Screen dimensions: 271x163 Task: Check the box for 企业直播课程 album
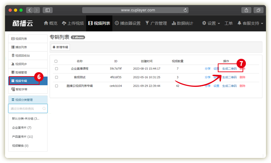tap(57, 68)
